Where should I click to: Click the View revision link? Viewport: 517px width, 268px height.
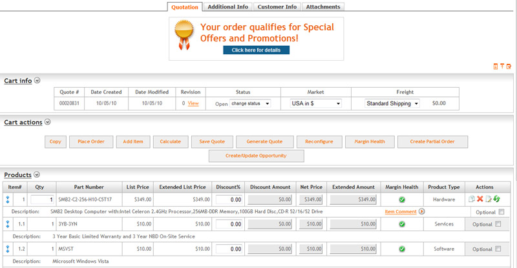(193, 103)
